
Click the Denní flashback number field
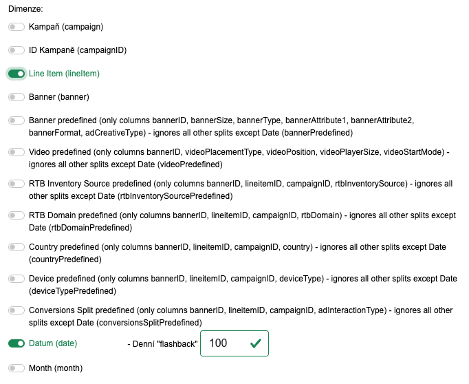223,343
